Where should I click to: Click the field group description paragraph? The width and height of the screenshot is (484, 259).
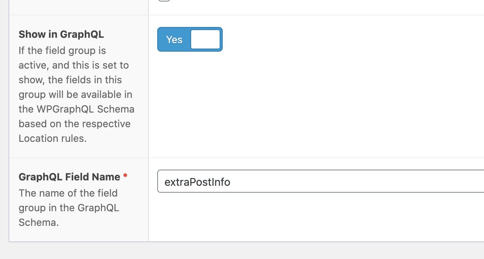[76, 94]
